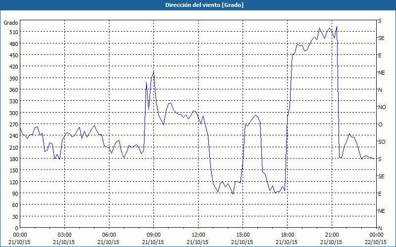Pick the 240 degree tick label
Viewport: 396px width, 247px height.
pos(14,136)
